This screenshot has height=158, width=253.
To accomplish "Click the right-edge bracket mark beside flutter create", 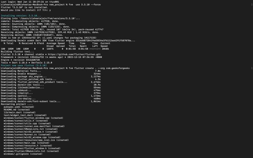I will [x=252, y=68].
